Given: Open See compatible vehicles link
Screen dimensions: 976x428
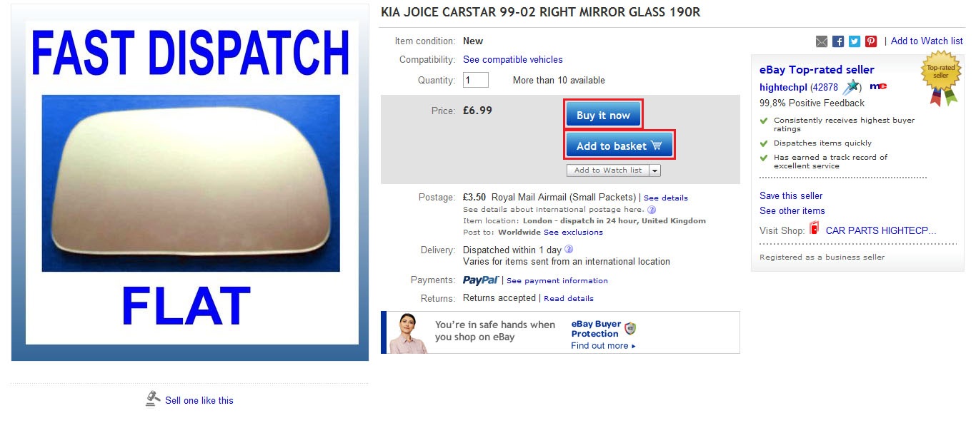Looking at the screenshot, I should tap(513, 60).
